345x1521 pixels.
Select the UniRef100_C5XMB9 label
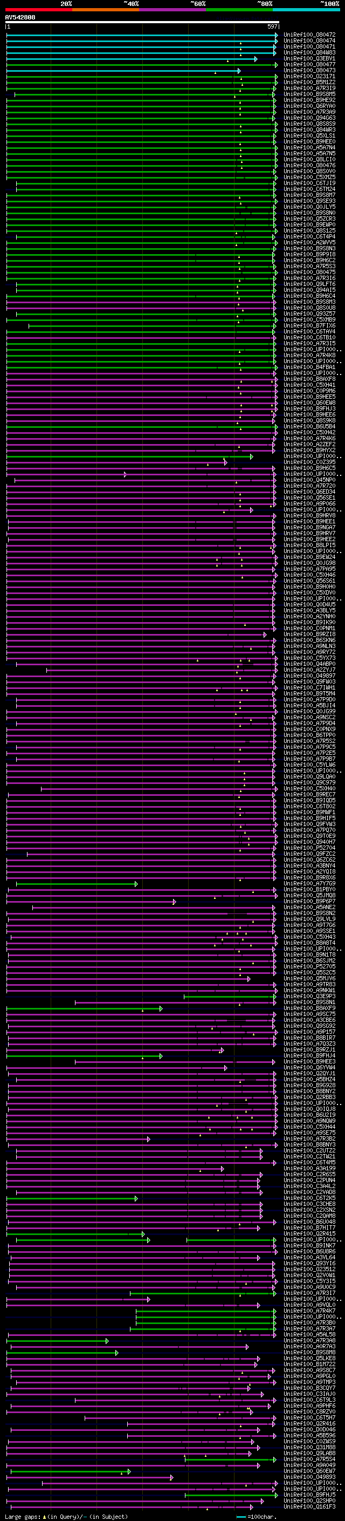(x=309, y=319)
